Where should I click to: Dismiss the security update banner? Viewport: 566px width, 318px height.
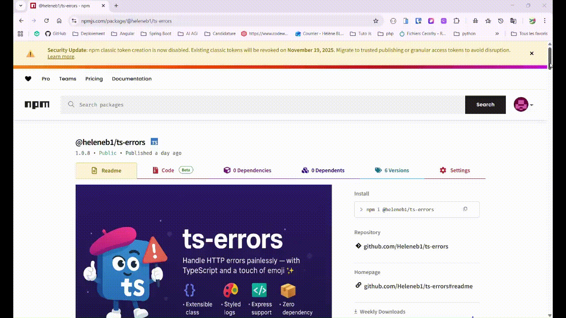(532, 53)
